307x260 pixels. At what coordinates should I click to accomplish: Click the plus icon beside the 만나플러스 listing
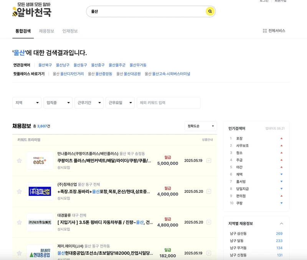[209, 161]
